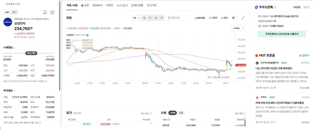Select the 시간별 toggle in 시세
This screenshot has width=313, height=130.
pyautogui.click(x=172, y=113)
